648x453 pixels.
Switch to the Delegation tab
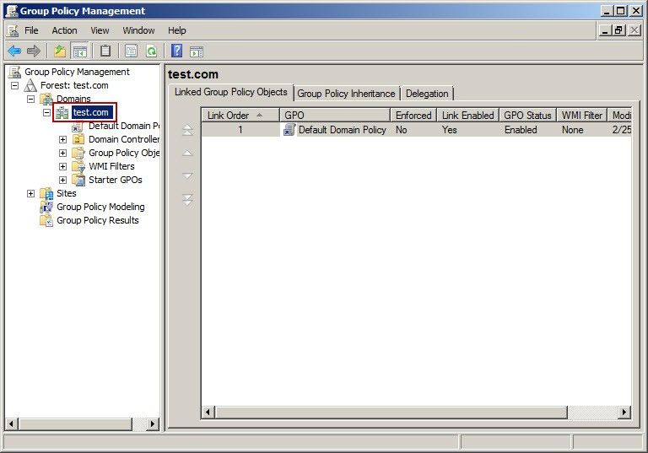427,94
